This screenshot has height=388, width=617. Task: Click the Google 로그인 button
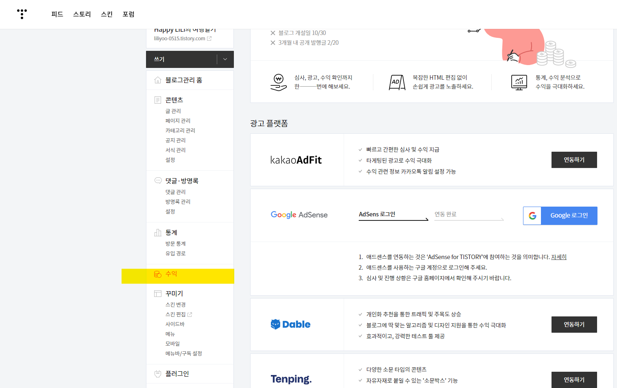tap(560, 216)
